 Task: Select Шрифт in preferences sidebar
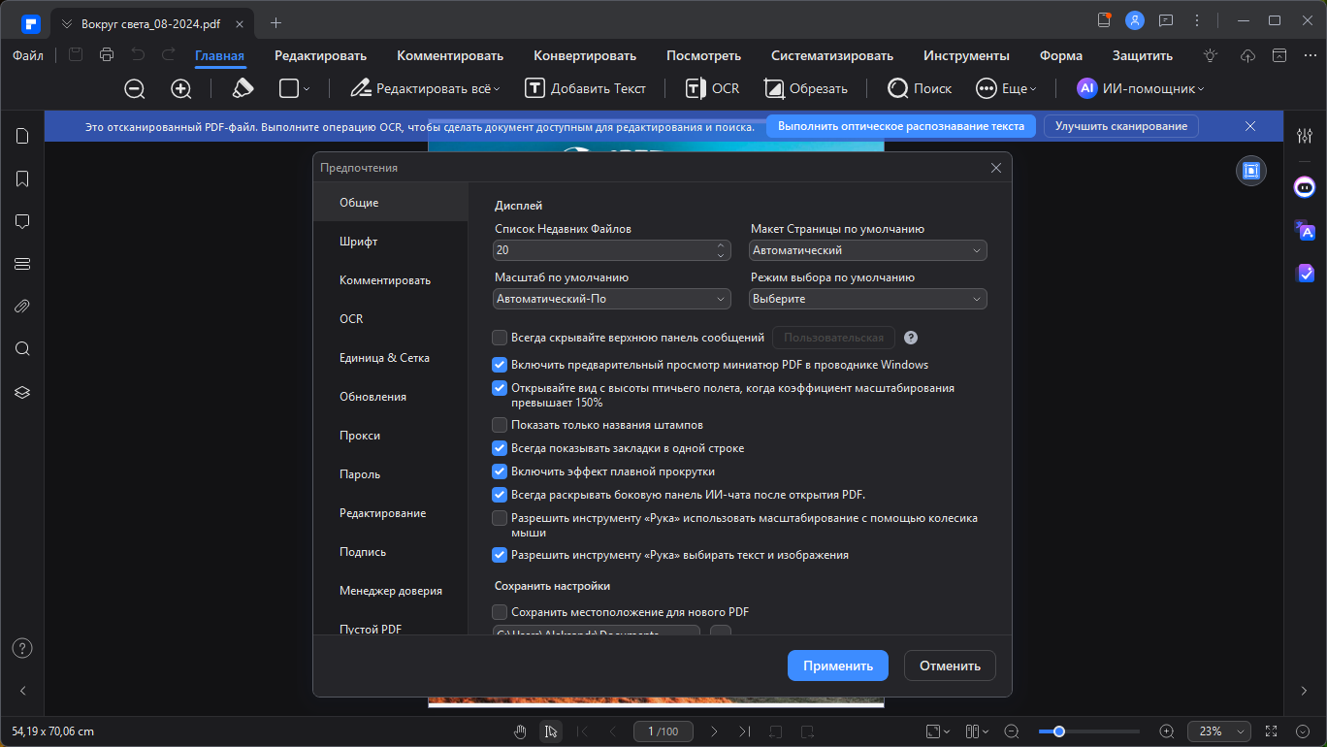pos(390,242)
